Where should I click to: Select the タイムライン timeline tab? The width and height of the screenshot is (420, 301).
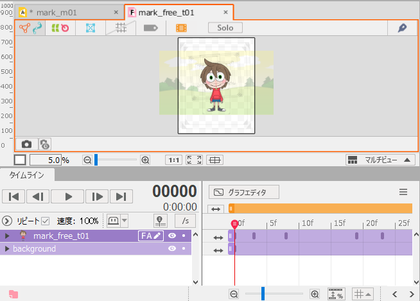pos(27,175)
